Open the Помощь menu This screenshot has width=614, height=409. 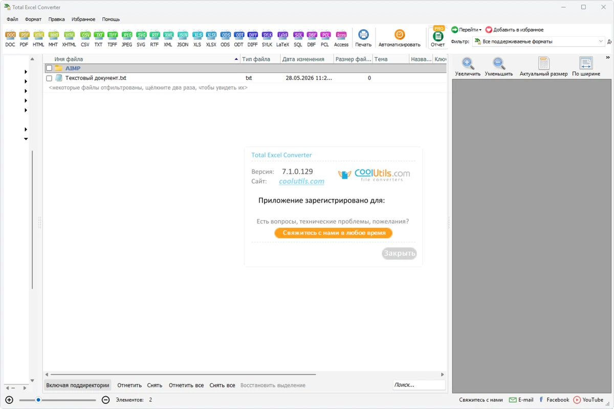[x=111, y=19]
